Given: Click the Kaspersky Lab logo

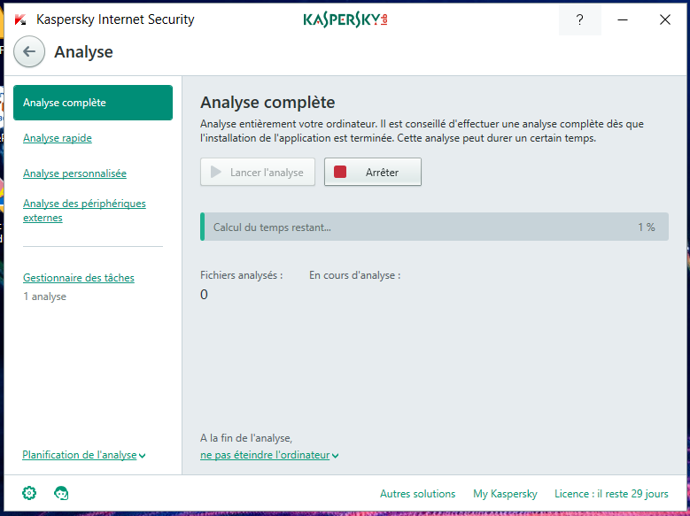Looking at the screenshot, I should click(x=345, y=19).
